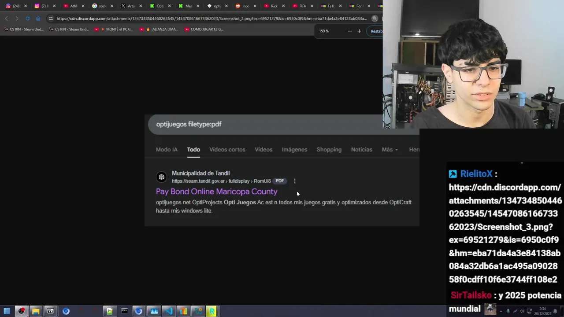Click the Municipalidad de Tandil site name
The image size is (564, 317).
pyautogui.click(x=200, y=173)
